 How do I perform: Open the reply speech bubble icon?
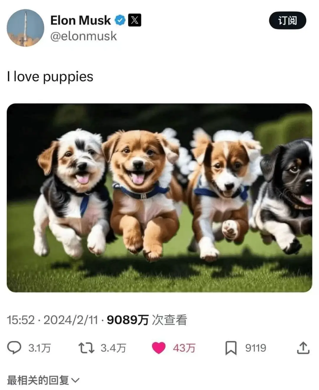pyautogui.click(x=14, y=348)
